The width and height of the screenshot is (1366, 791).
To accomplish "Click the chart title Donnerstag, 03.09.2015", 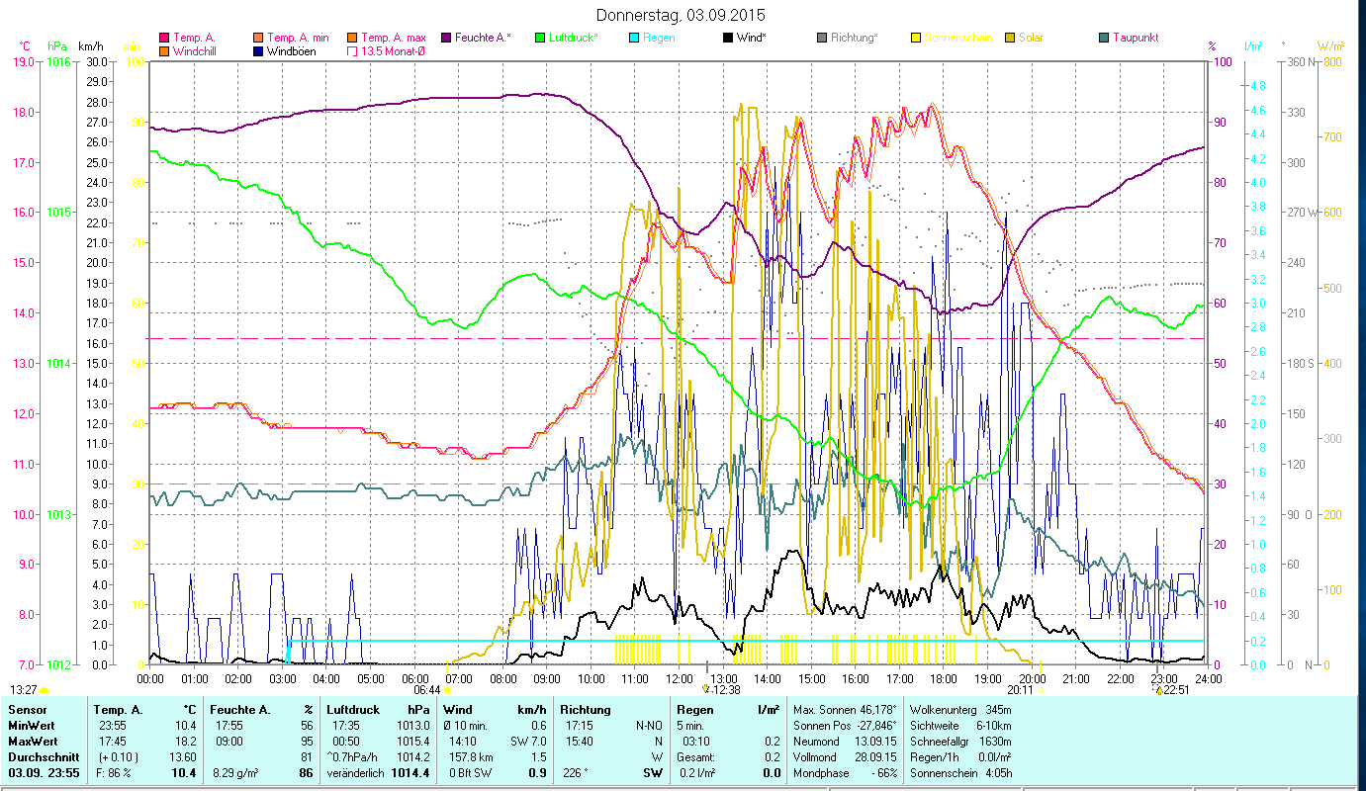I will pos(682,15).
